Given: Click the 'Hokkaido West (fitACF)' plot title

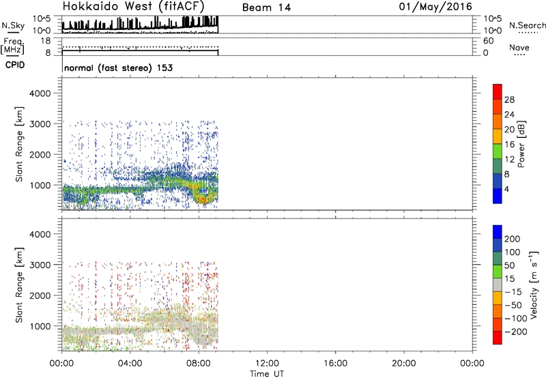Looking at the screenshot, I should coord(133,6).
